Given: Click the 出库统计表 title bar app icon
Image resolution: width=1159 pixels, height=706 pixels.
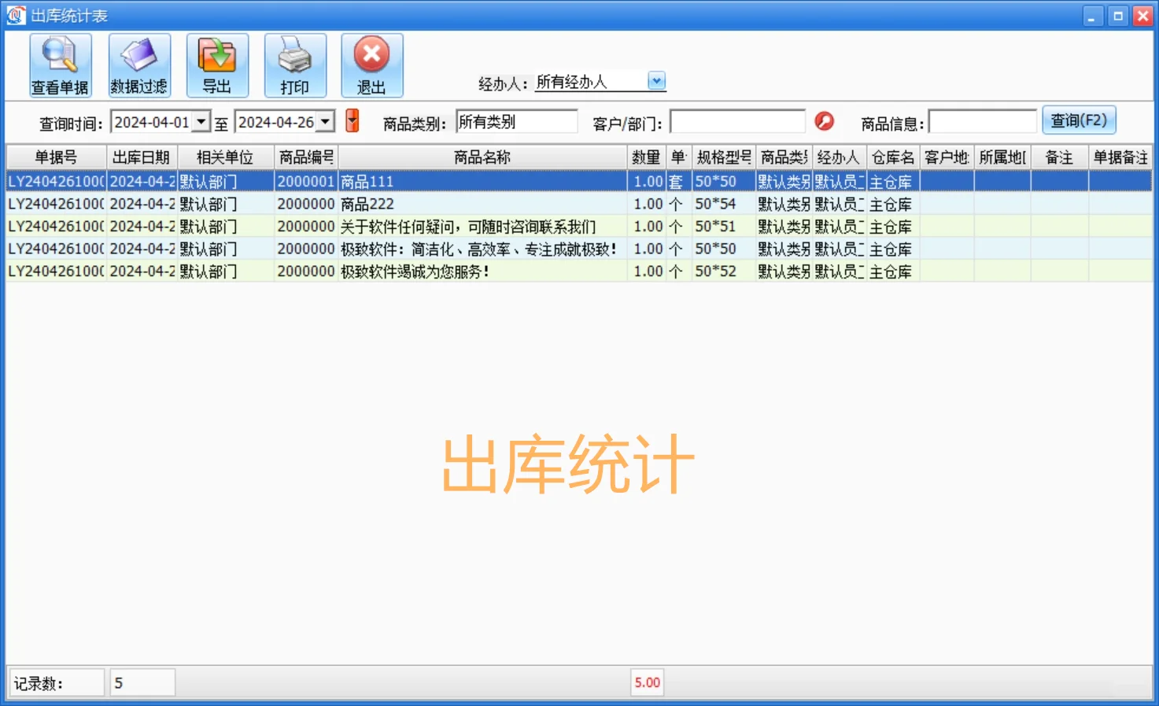Looking at the screenshot, I should 16,16.
